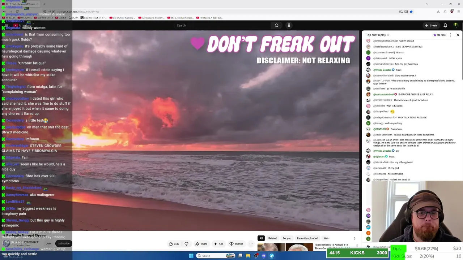Open chat options three-dot menu

(450, 35)
